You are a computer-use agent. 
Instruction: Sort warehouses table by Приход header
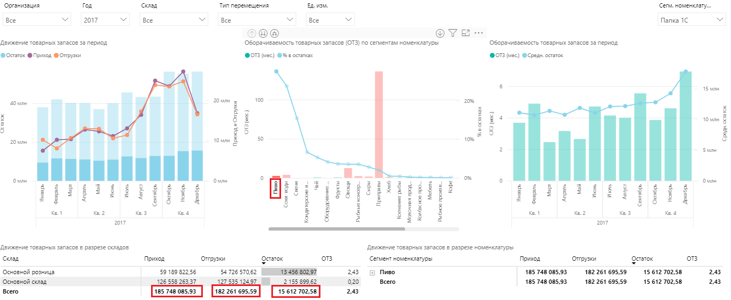coord(154,259)
